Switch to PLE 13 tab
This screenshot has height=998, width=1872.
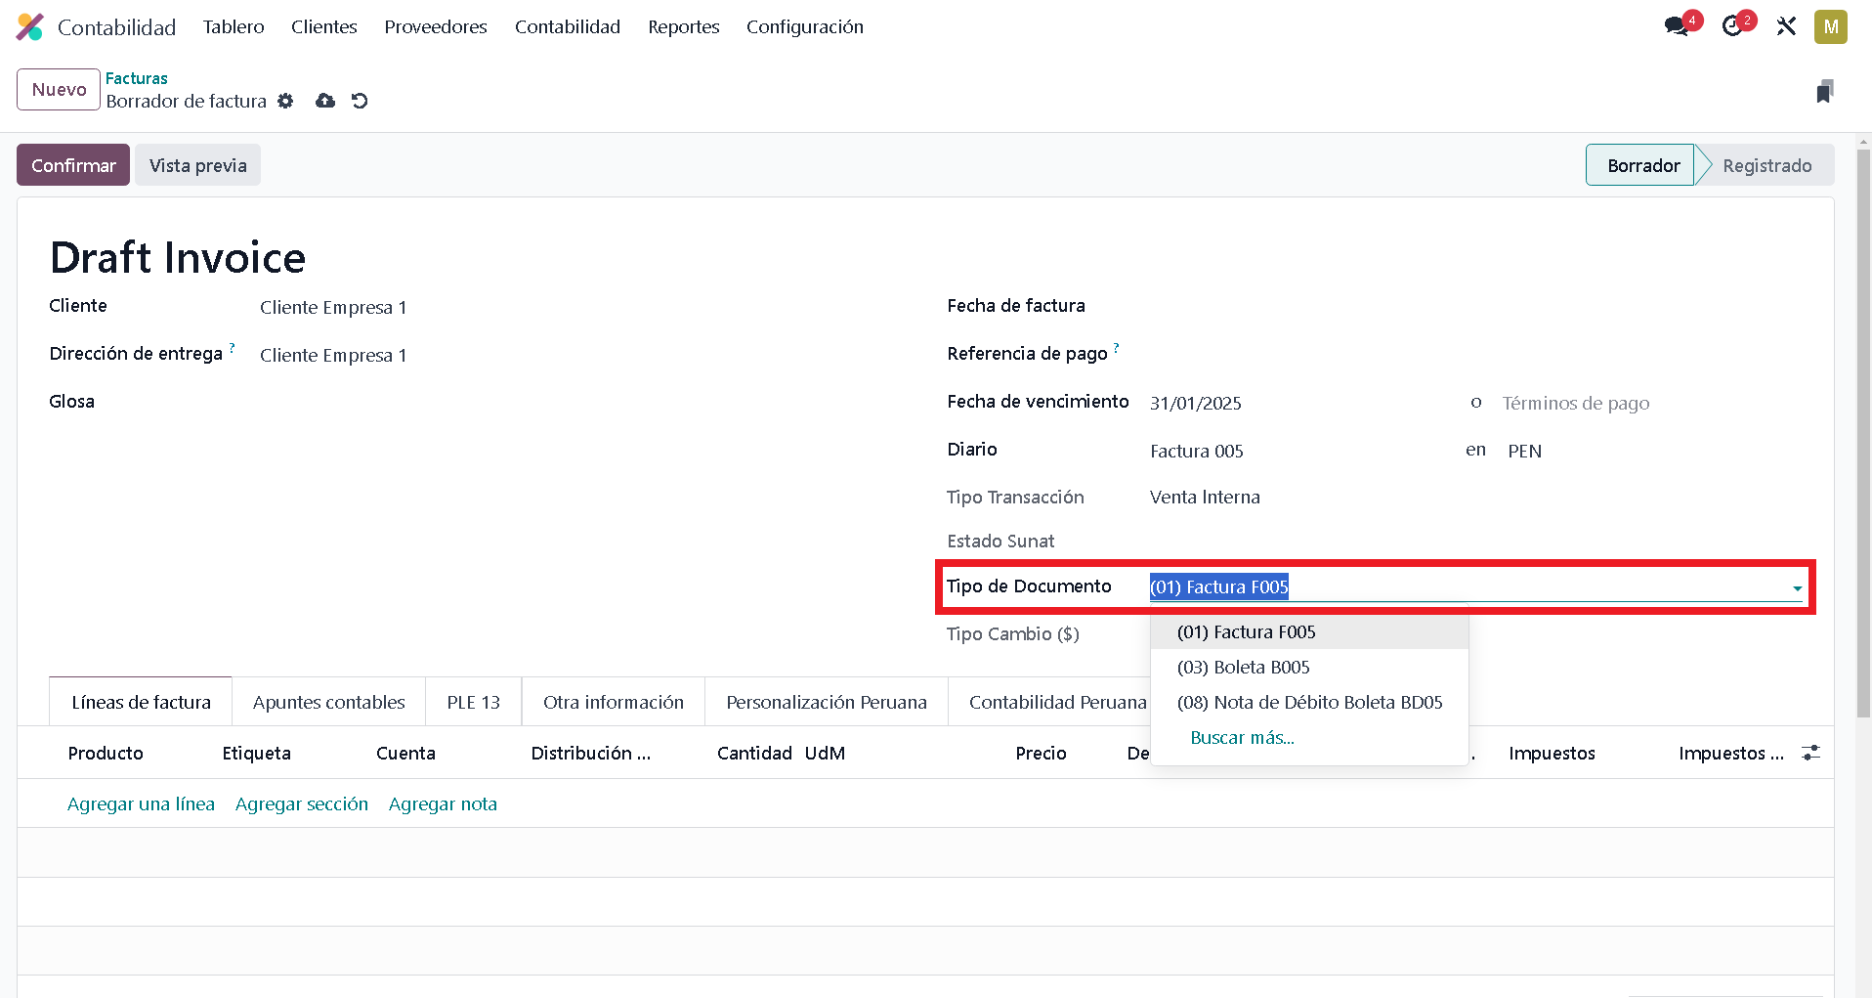click(474, 702)
